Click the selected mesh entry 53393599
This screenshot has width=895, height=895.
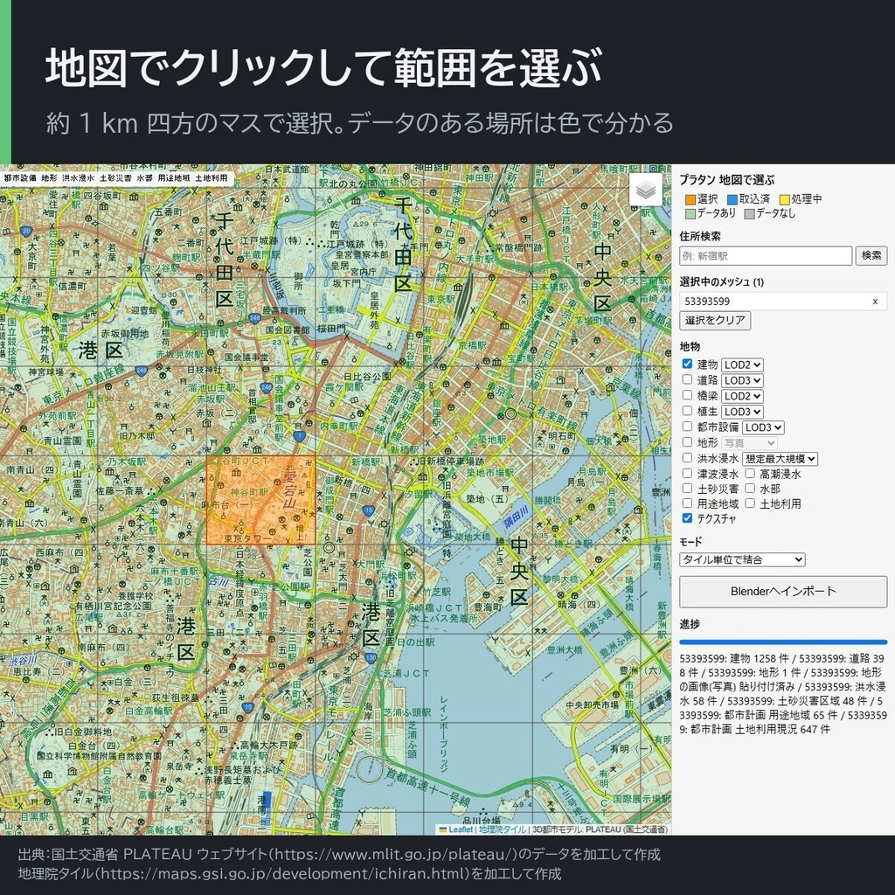[783, 302]
